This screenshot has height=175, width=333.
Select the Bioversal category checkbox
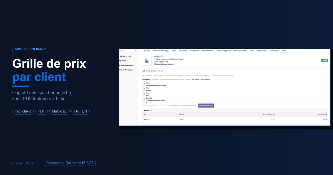click(144, 98)
